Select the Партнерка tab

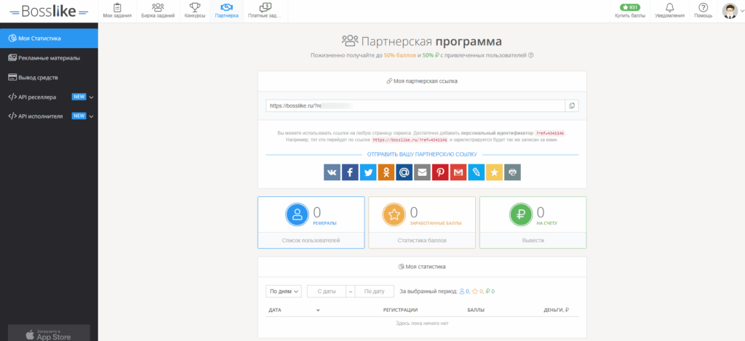227,11
